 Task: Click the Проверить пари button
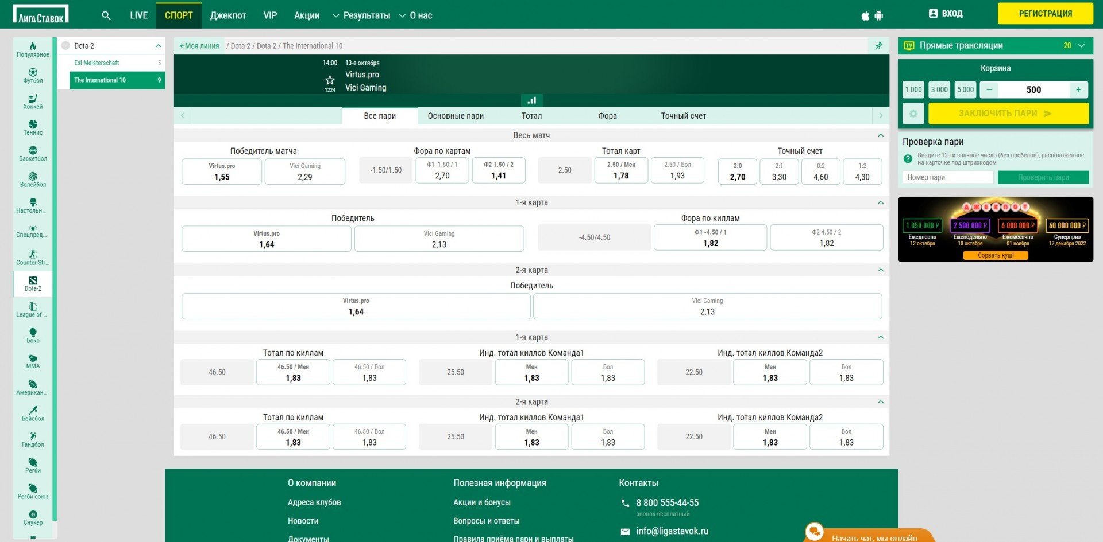[x=1043, y=177]
